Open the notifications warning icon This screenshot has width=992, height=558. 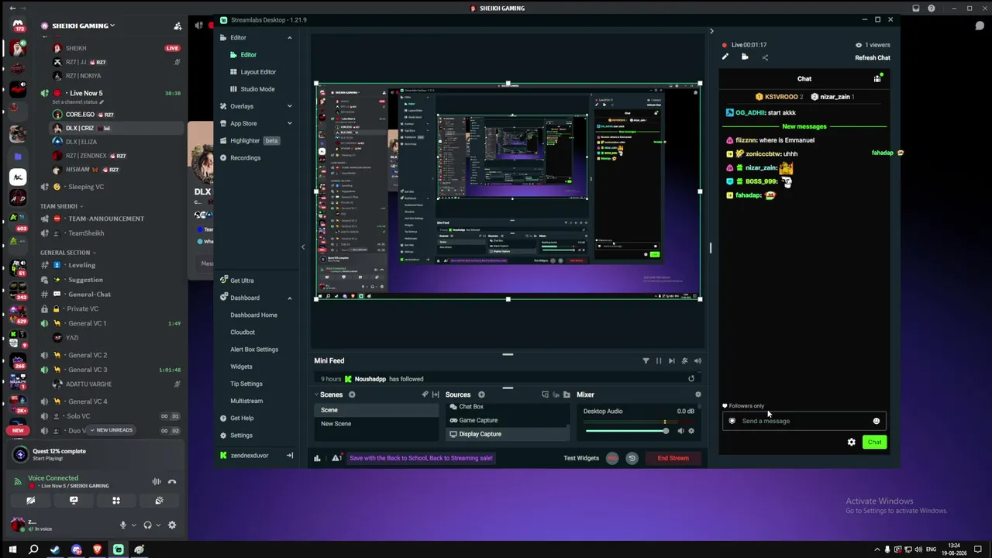336,458
